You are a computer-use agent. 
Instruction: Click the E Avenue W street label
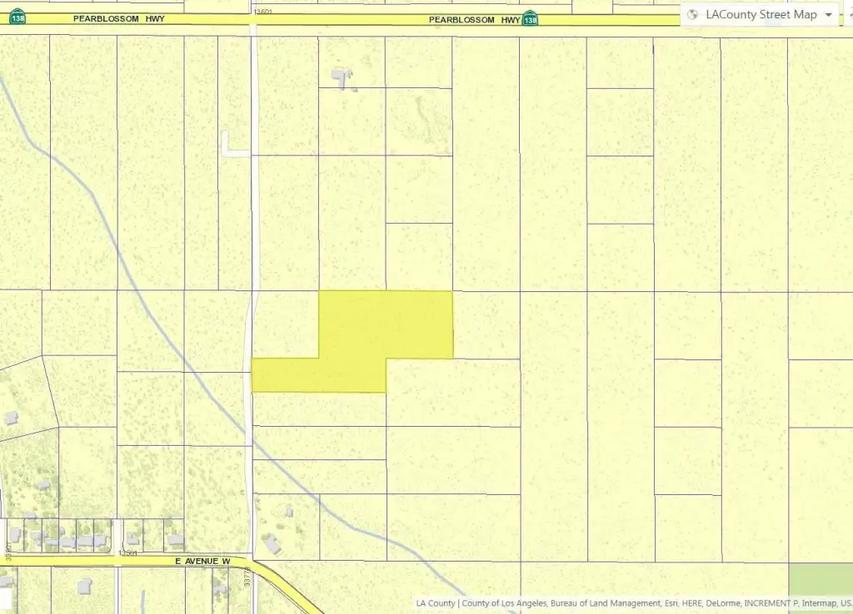(202, 562)
